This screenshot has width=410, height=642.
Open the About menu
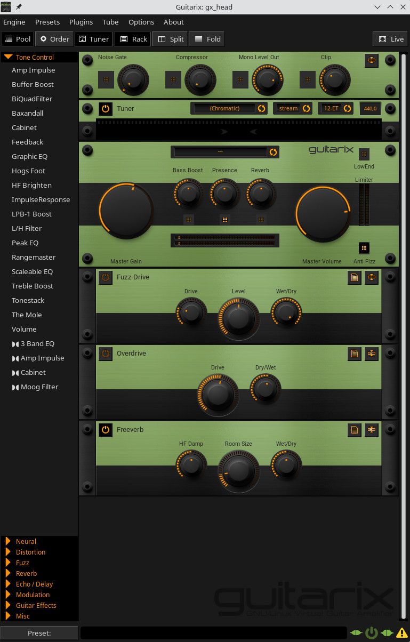tap(174, 22)
